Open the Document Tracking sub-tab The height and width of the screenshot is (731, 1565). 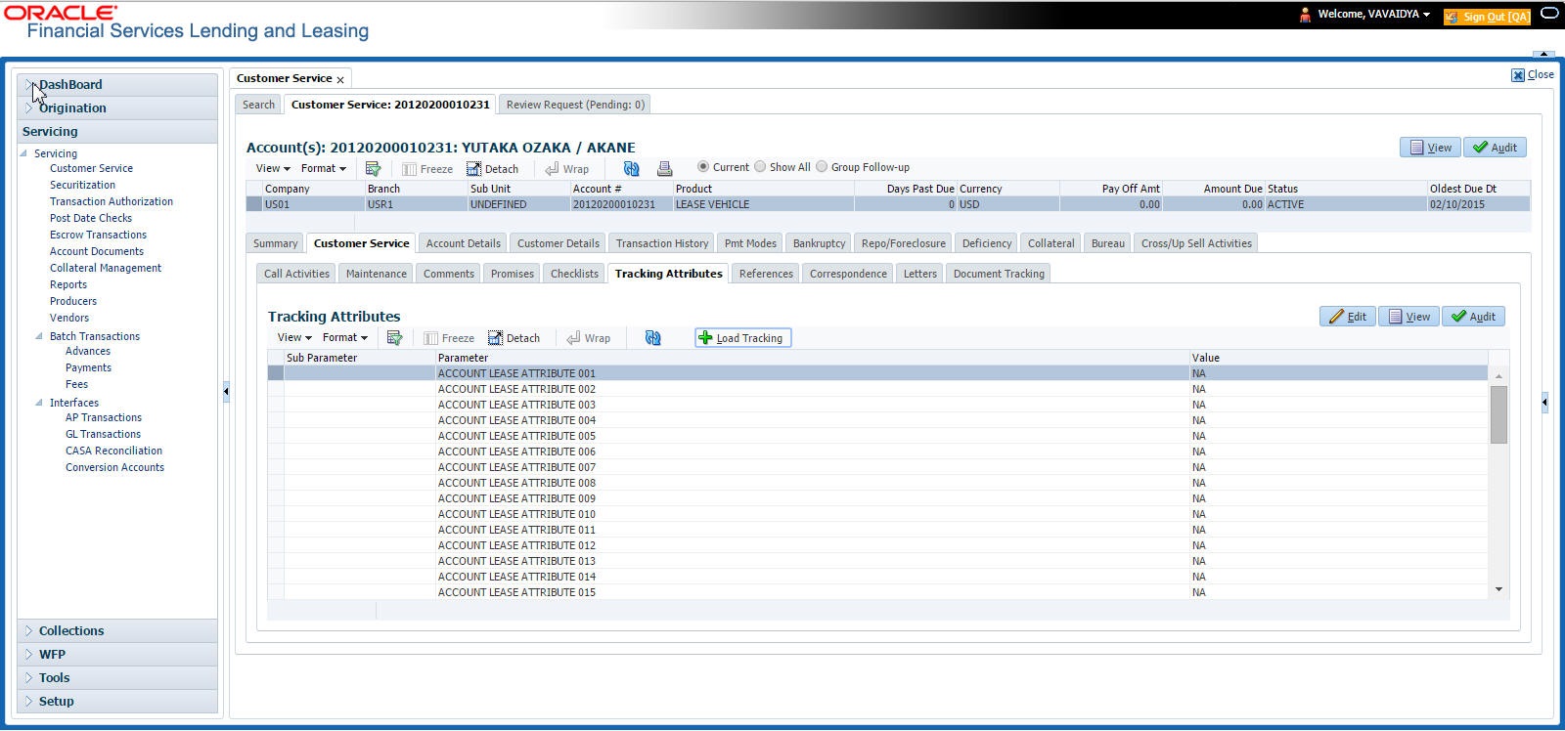click(999, 274)
